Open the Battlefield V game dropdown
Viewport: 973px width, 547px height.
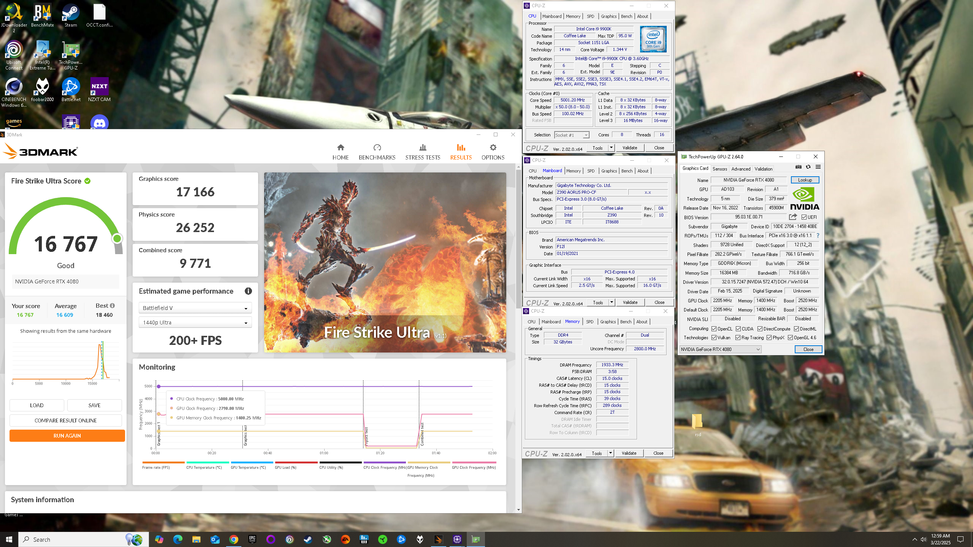pyautogui.click(x=195, y=308)
